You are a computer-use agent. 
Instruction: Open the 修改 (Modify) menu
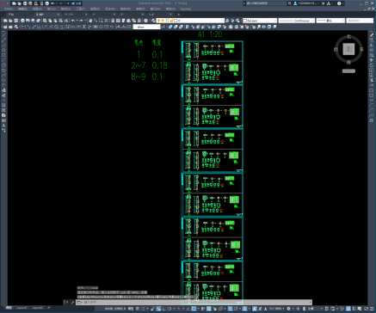[x=126, y=9]
